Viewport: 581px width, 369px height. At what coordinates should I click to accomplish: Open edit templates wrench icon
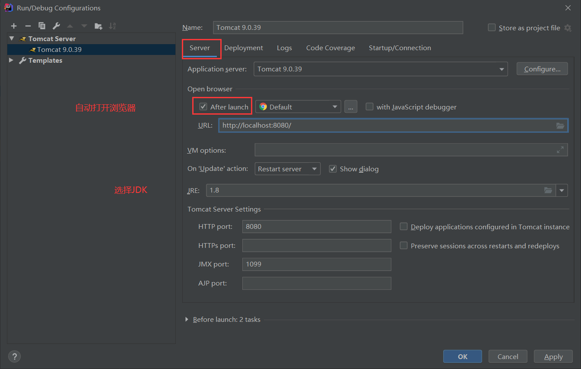tap(56, 26)
